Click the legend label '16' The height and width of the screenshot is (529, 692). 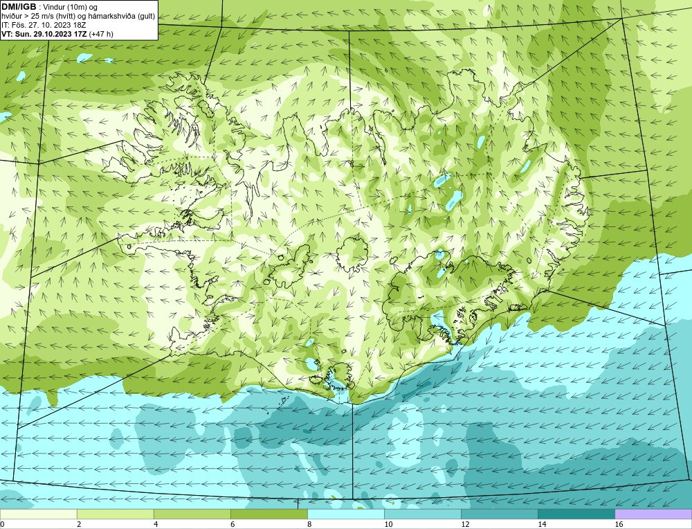(619, 524)
